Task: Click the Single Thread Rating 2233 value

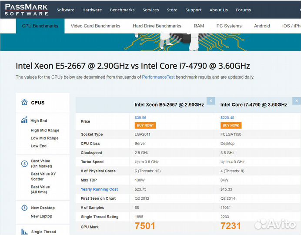Action: tap(225, 217)
